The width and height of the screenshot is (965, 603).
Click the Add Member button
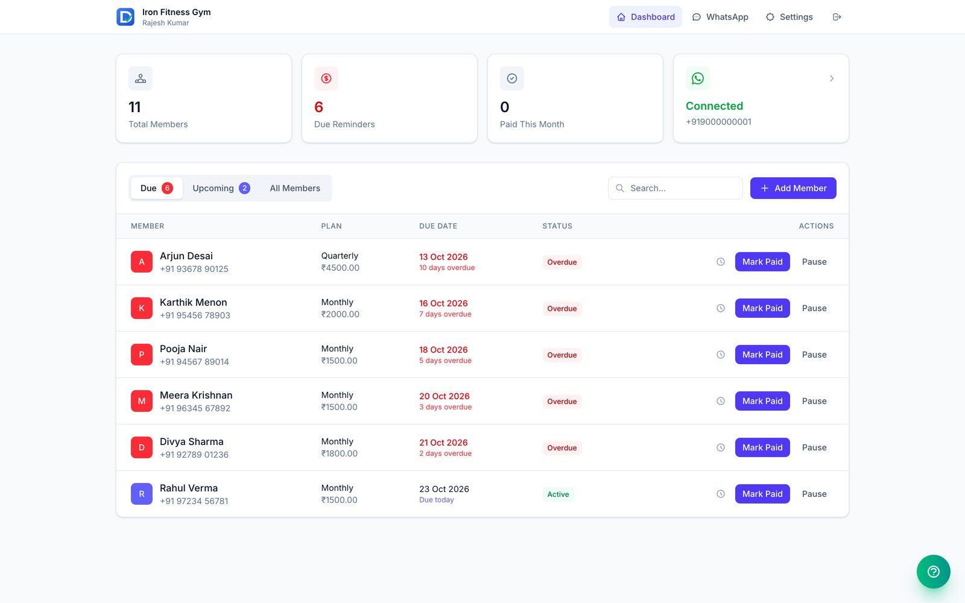click(793, 188)
